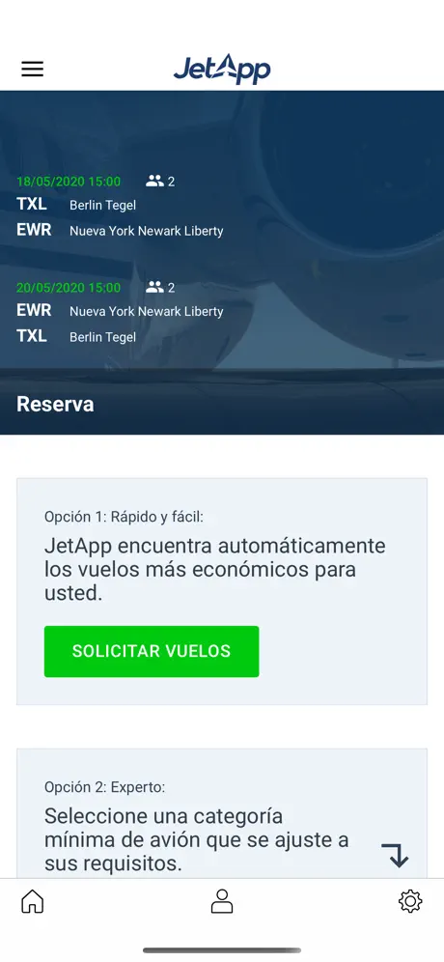Click the SOLICITAR VUELOS button
444x962 pixels.
pyautogui.click(x=152, y=651)
